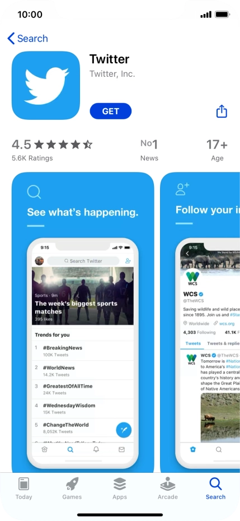Tap the Search Twitter field in preview
The height and width of the screenshot is (521, 240).
pyautogui.click(x=83, y=261)
